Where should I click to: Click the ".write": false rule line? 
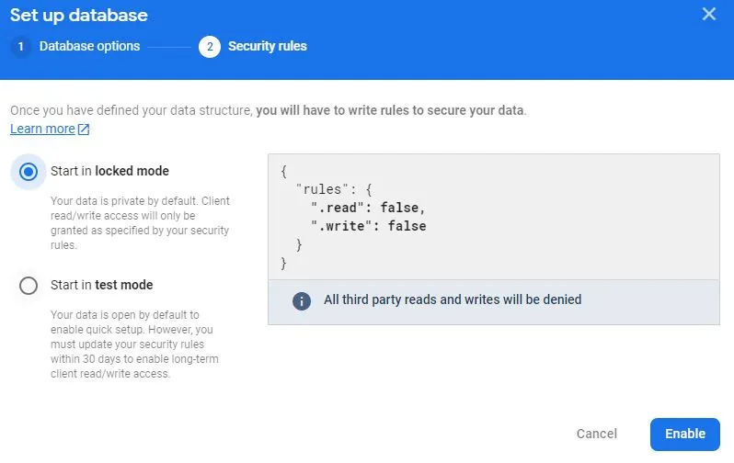pyautogui.click(x=369, y=226)
